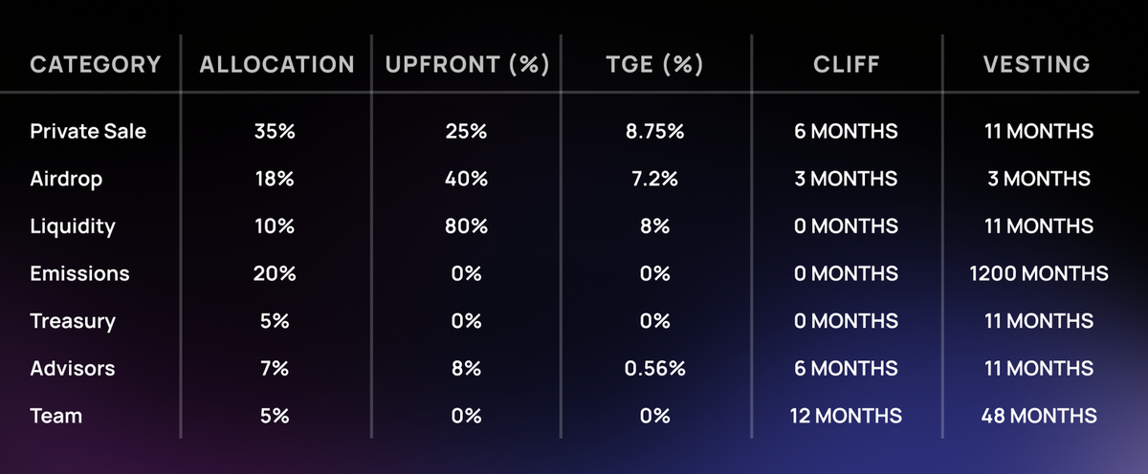Click the 1200 MONTHS vesting cell
The image size is (1148, 474).
click(1039, 274)
